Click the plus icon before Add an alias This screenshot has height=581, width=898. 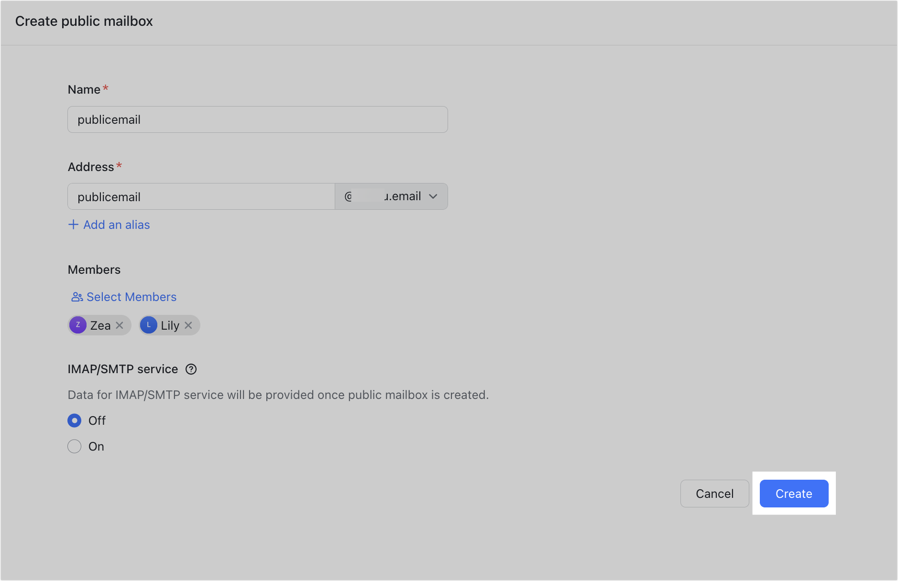coord(73,225)
